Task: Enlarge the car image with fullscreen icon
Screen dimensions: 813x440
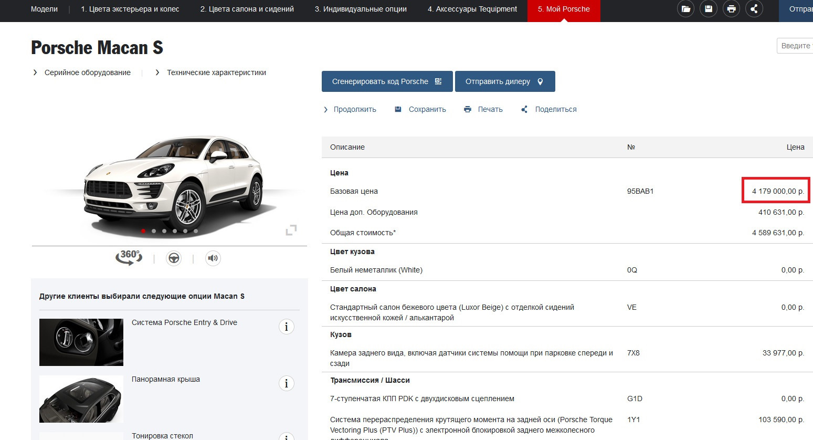Action: [291, 230]
